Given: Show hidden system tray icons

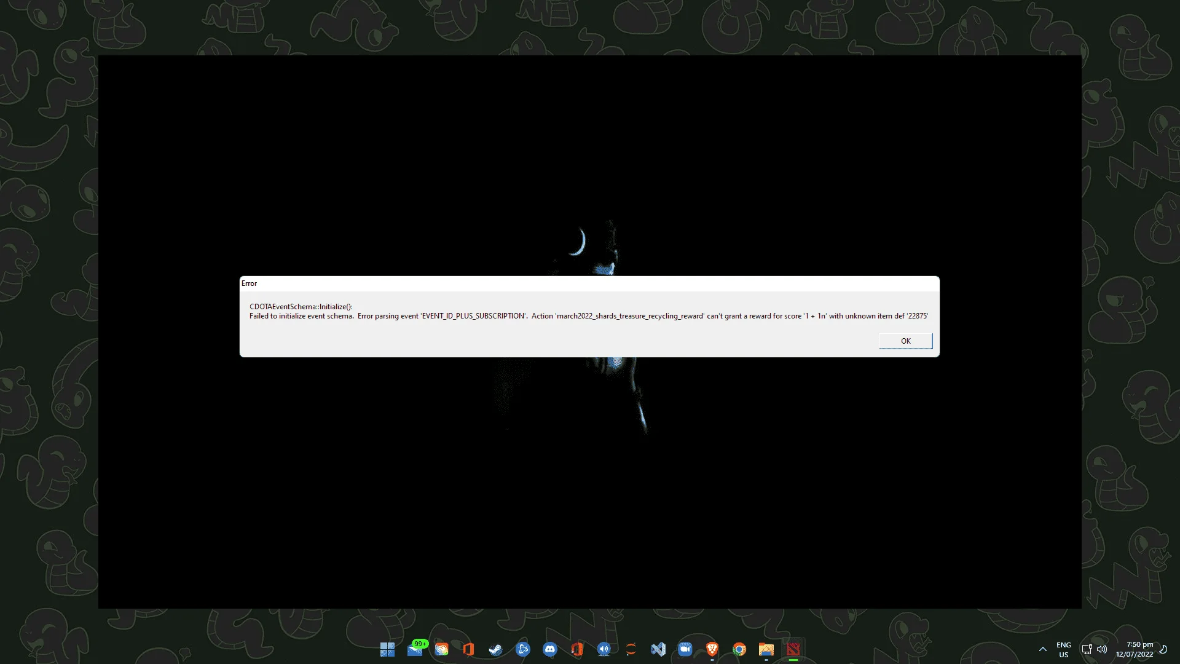Looking at the screenshot, I should tap(1042, 649).
